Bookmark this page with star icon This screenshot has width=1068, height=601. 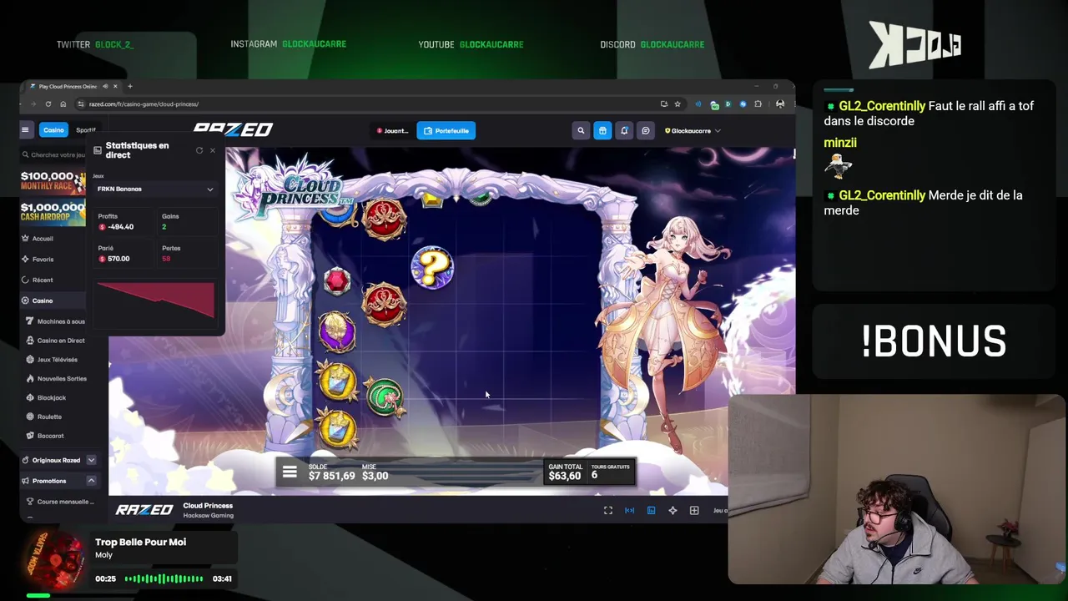pos(678,104)
